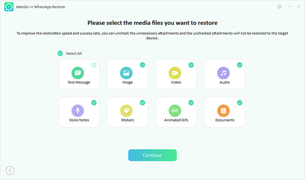Click the Documents file icon

[223, 111]
